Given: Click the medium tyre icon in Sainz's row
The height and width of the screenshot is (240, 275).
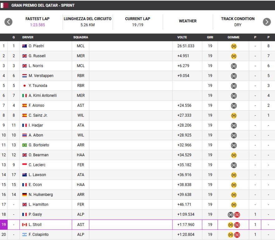Looking at the screenshot, I should pos(234,116).
